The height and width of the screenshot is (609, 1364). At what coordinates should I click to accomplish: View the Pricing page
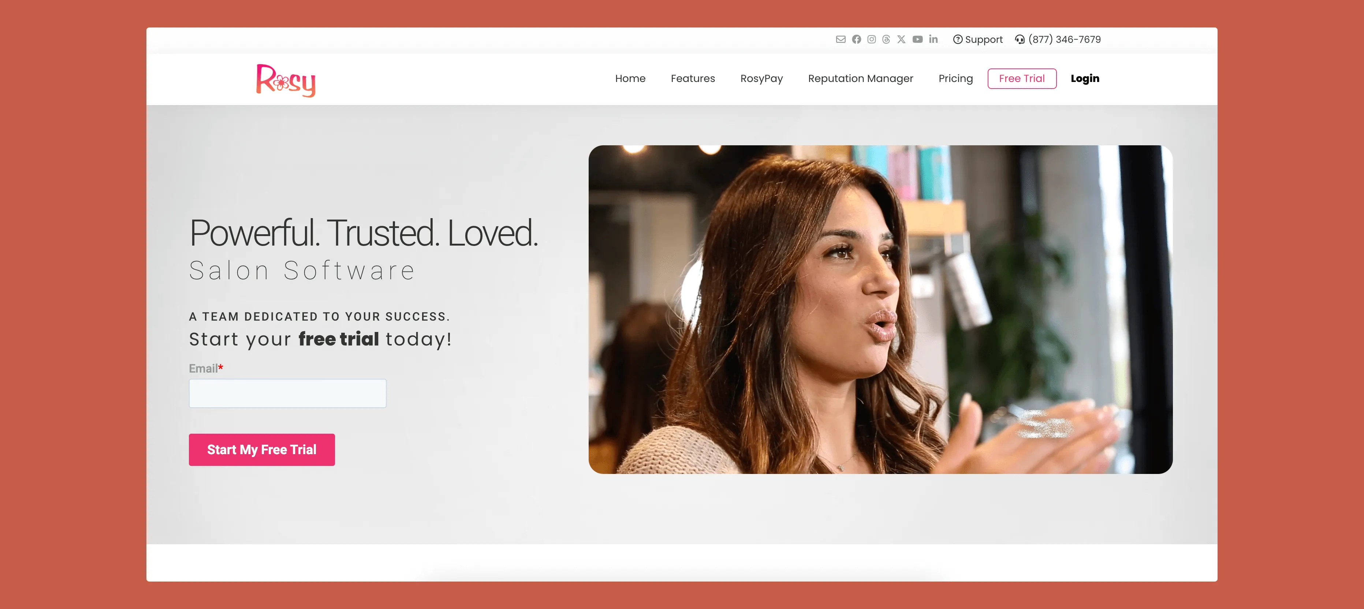tap(955, 78)
